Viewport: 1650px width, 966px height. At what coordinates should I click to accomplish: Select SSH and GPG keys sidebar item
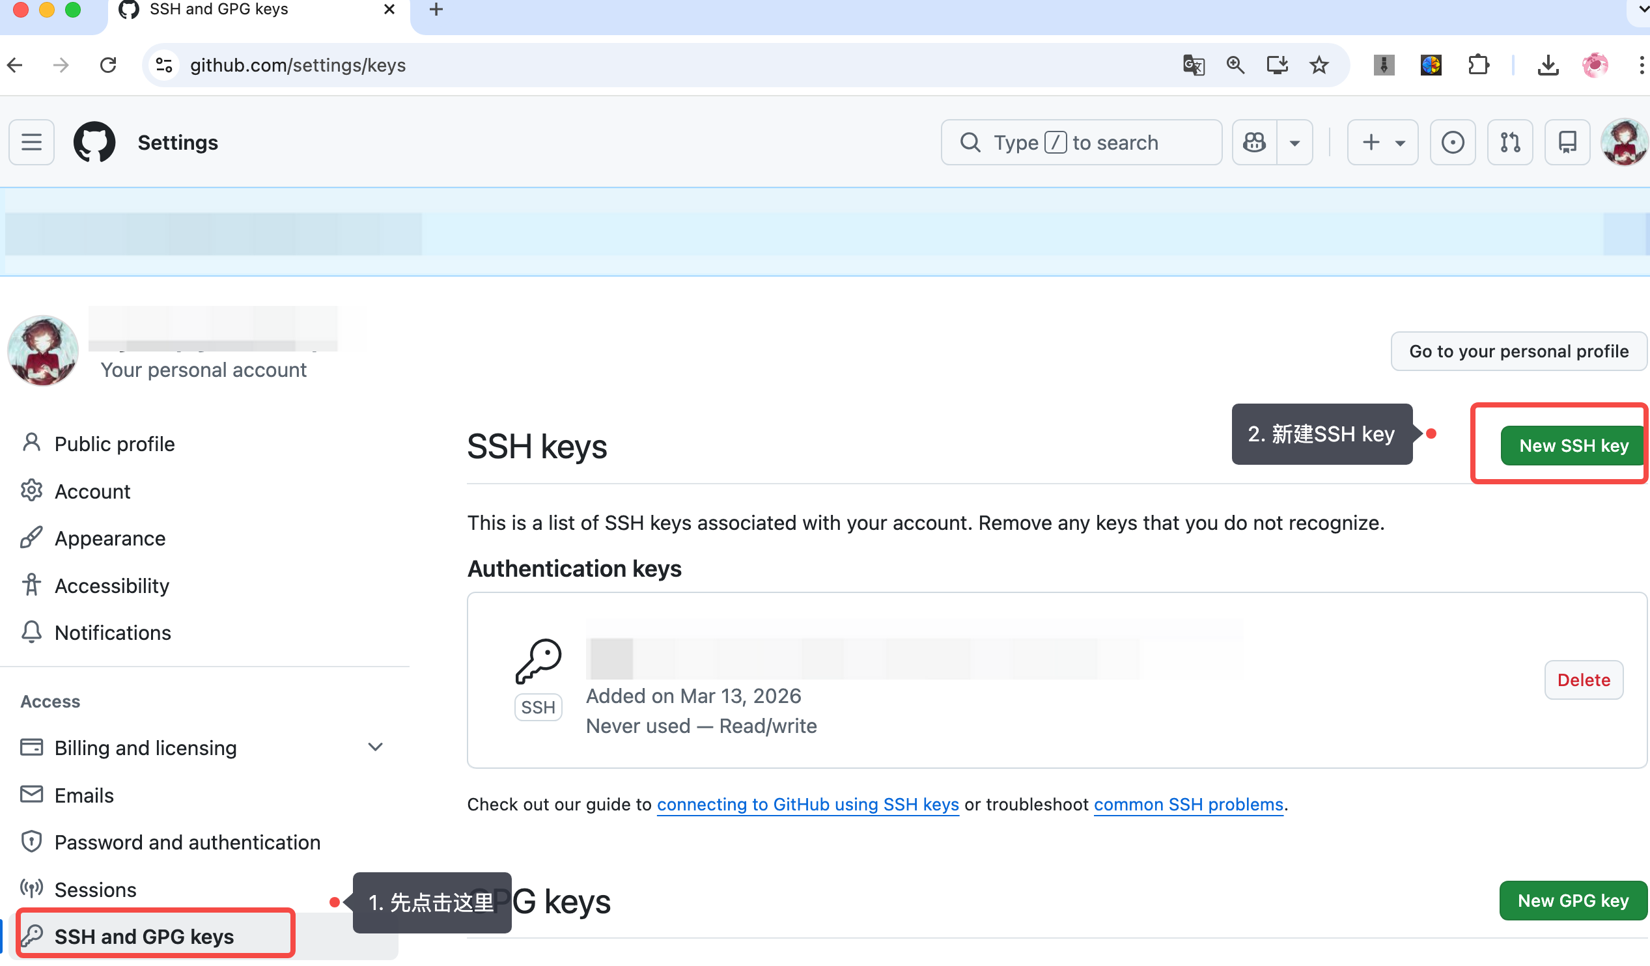click(x=144, y=937)
